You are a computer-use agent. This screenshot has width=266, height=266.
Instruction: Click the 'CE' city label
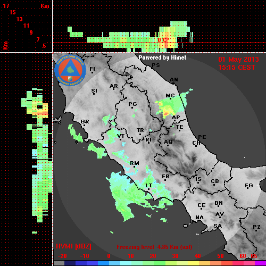coord(202,205)
